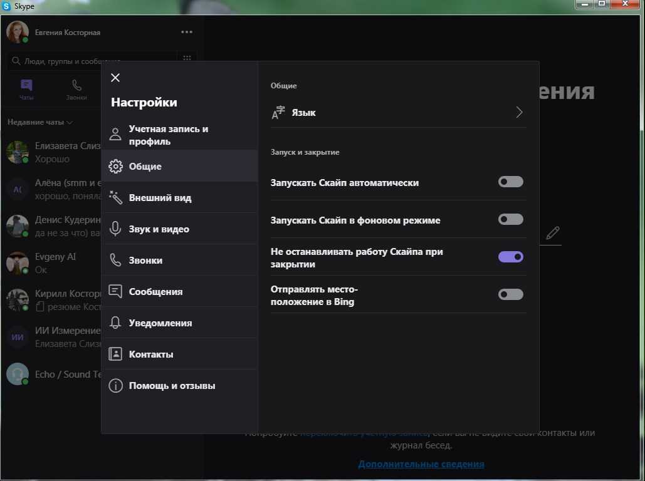The image size is (645, 481).
Task: Open the dial pad grid icon
Action: pos(187,58)
